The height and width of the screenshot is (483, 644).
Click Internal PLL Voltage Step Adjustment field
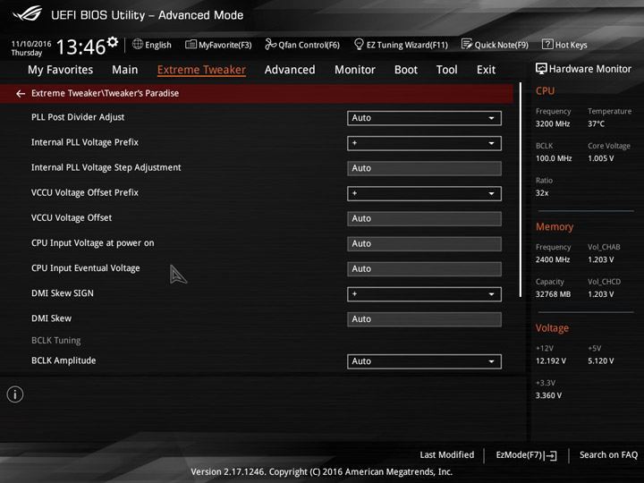(x=424, y=168)
